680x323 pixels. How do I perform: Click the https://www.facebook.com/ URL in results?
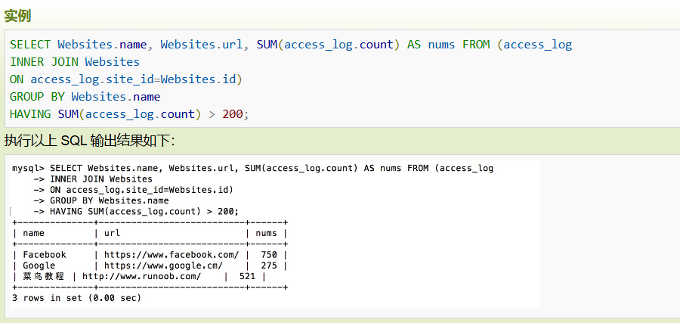(x=172, y=255)
